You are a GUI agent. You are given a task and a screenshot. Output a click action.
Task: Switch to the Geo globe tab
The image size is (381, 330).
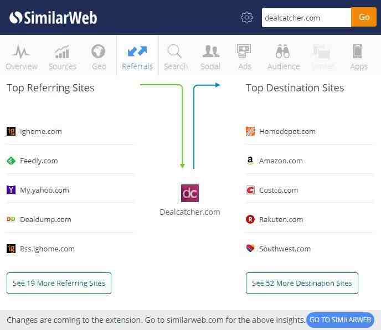click(x=99, y=57)
